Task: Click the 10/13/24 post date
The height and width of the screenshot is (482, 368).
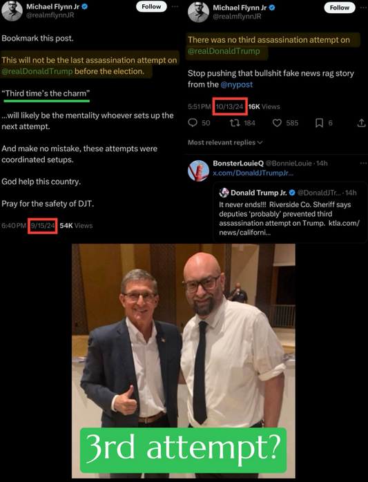Action: coord(230,106)
